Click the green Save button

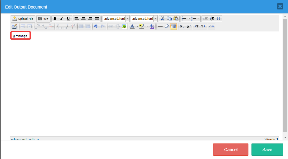(267, 150)
